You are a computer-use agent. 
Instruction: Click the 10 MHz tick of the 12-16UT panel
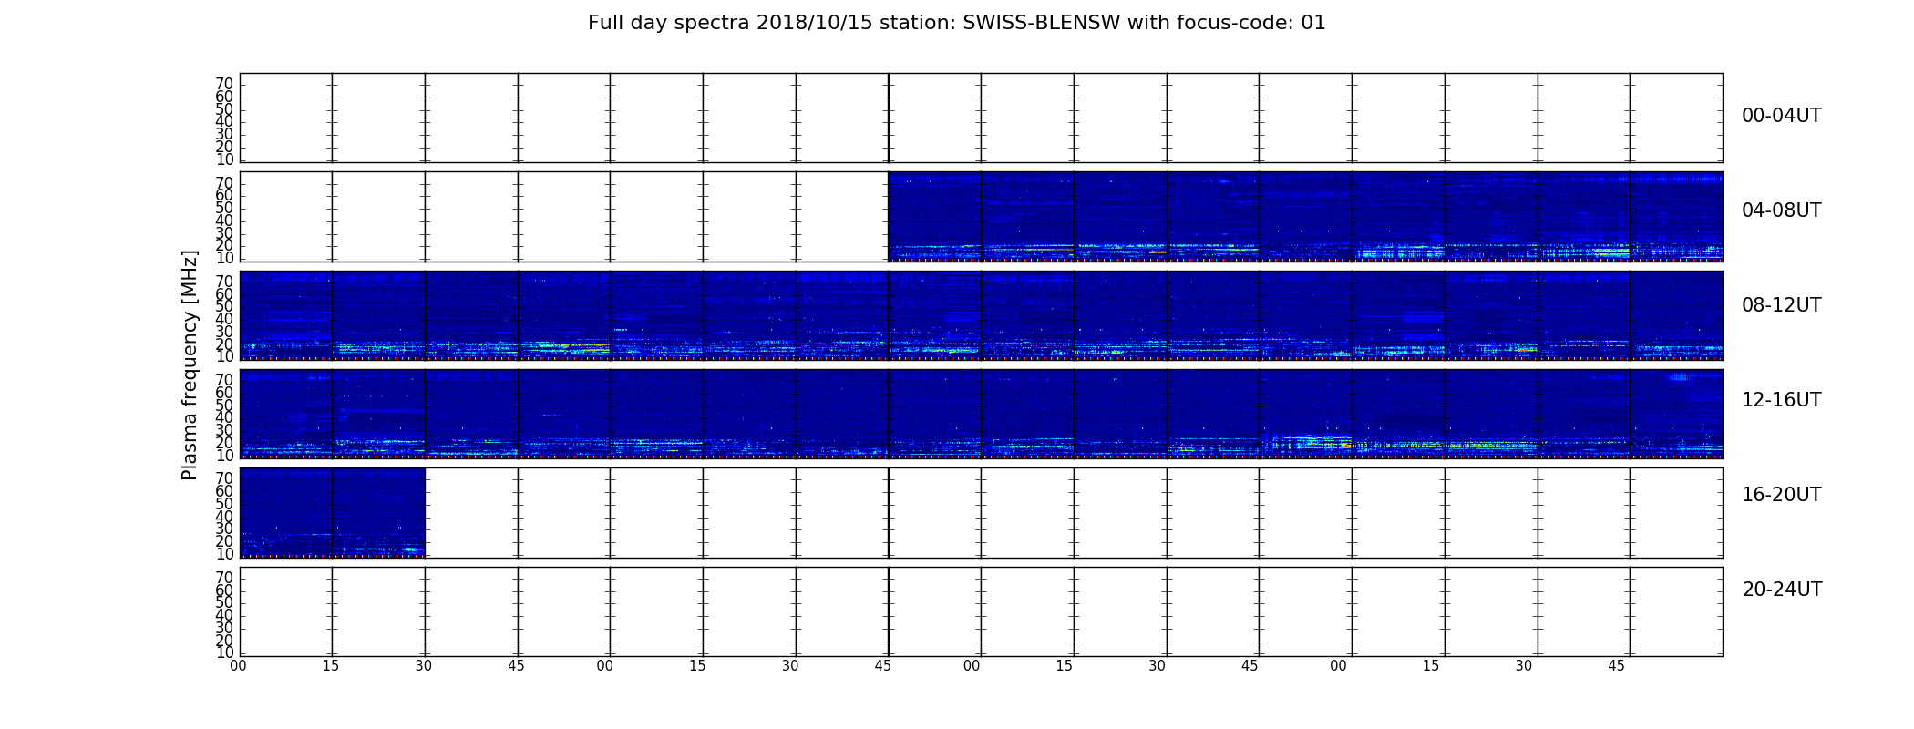pos(224,456)
